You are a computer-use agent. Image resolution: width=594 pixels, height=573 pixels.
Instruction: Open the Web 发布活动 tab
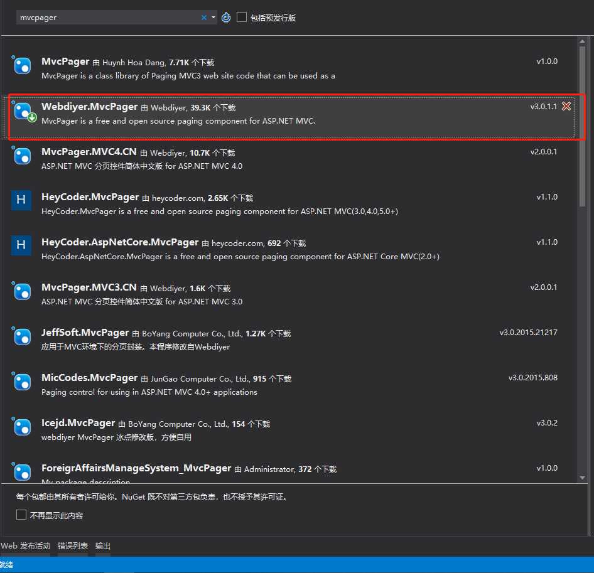[25, 546]
